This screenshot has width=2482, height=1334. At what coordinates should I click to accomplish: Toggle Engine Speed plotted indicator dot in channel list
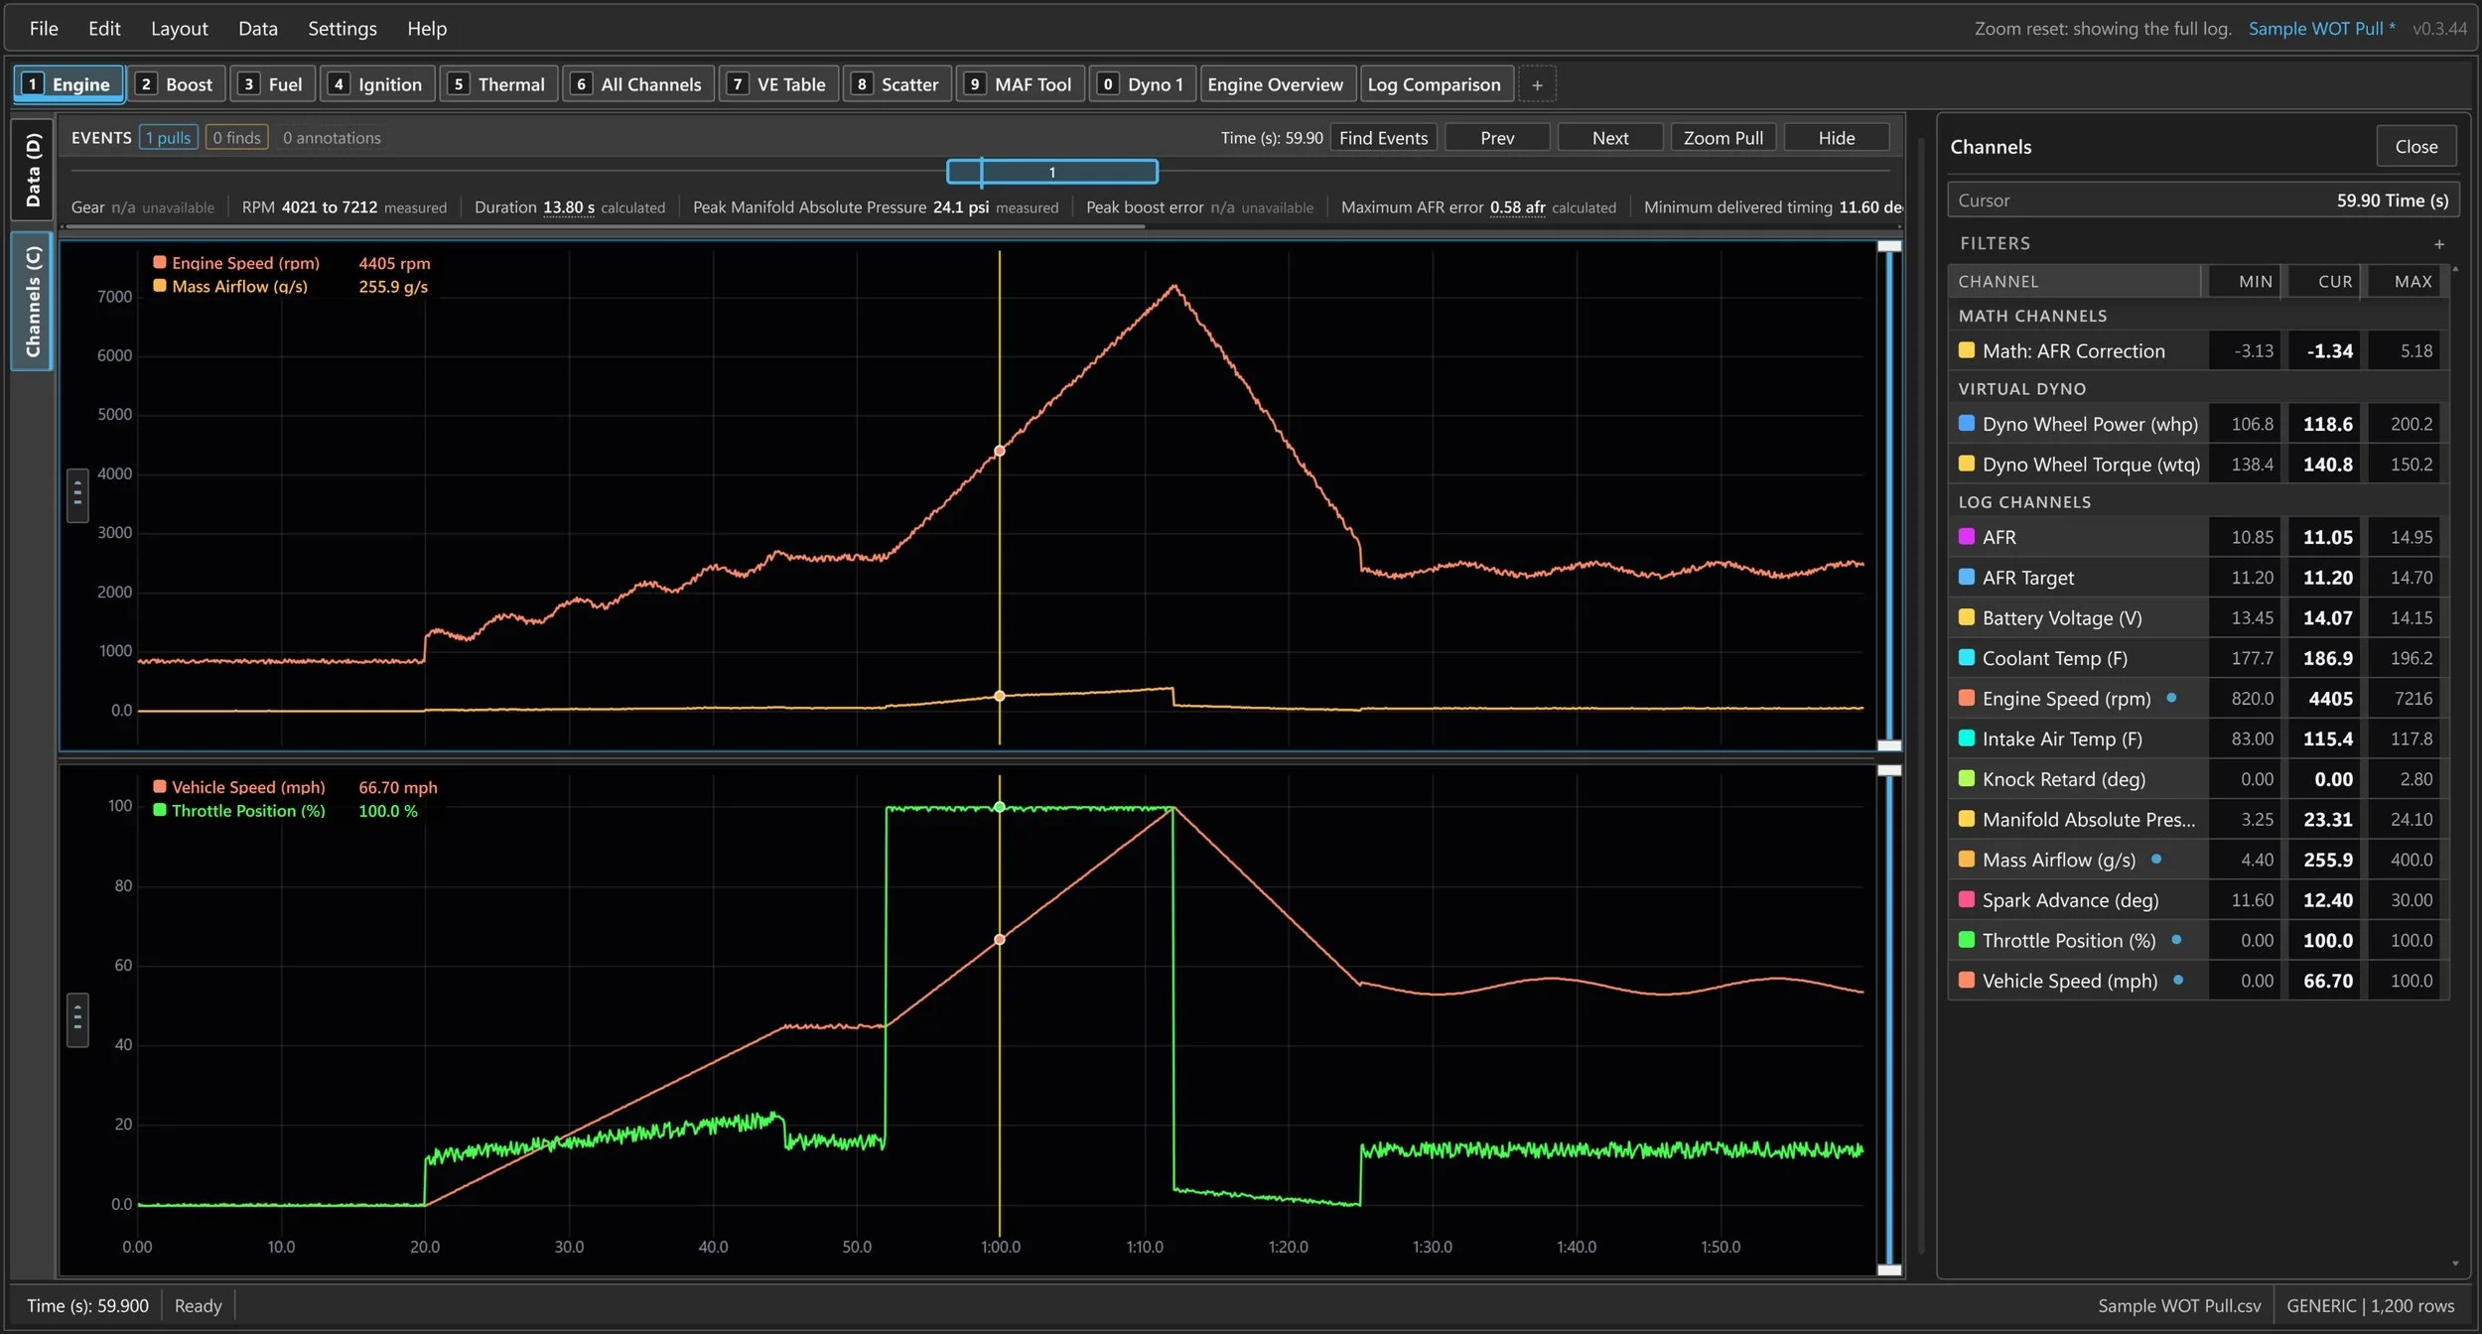coord(2171,698)
